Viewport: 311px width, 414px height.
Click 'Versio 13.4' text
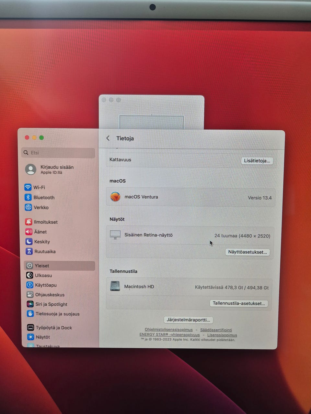[260, 198]
